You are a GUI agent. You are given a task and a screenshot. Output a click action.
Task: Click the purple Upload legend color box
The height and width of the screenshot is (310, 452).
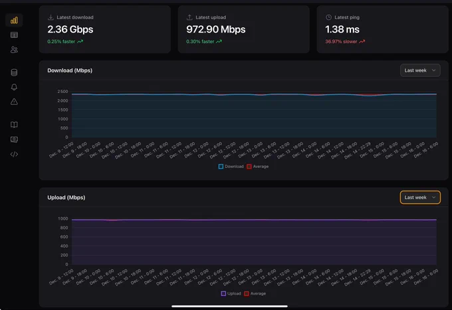click(223, 293)
